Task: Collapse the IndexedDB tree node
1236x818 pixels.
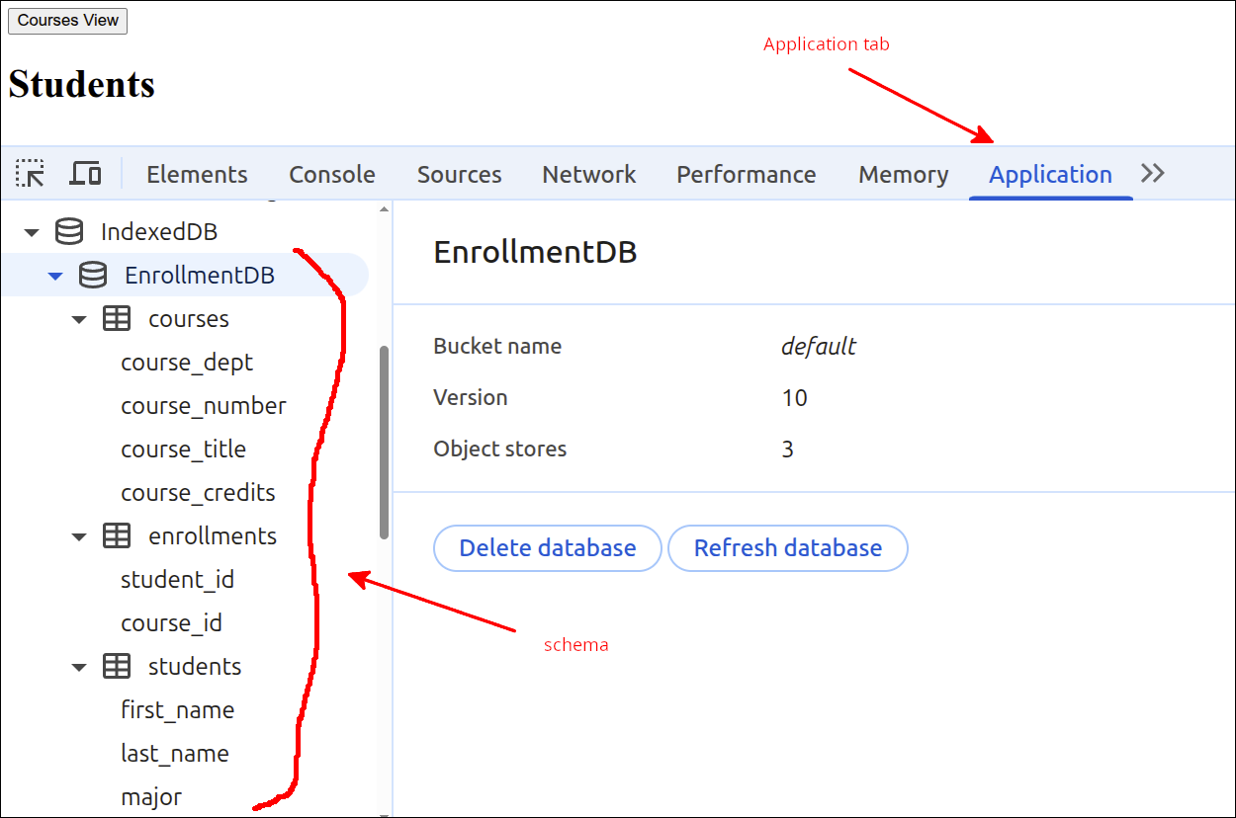Action: tap(32, 231)
